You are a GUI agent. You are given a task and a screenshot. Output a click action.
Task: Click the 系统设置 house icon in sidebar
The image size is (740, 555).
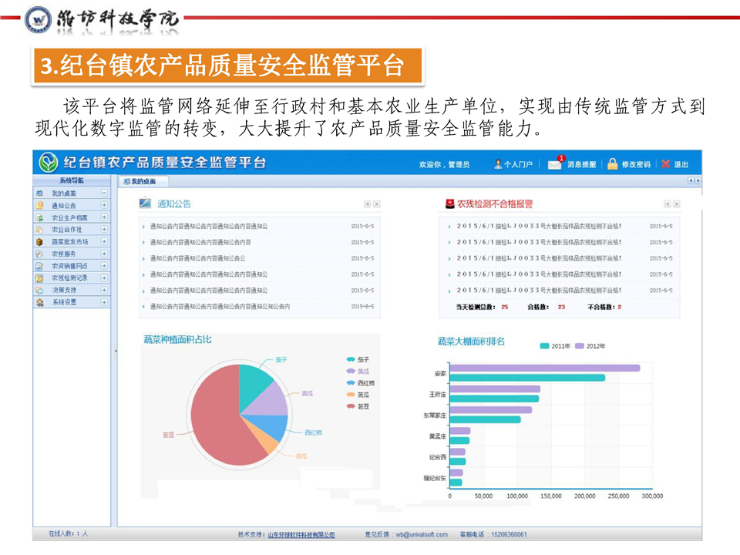(x=39, y=302)
